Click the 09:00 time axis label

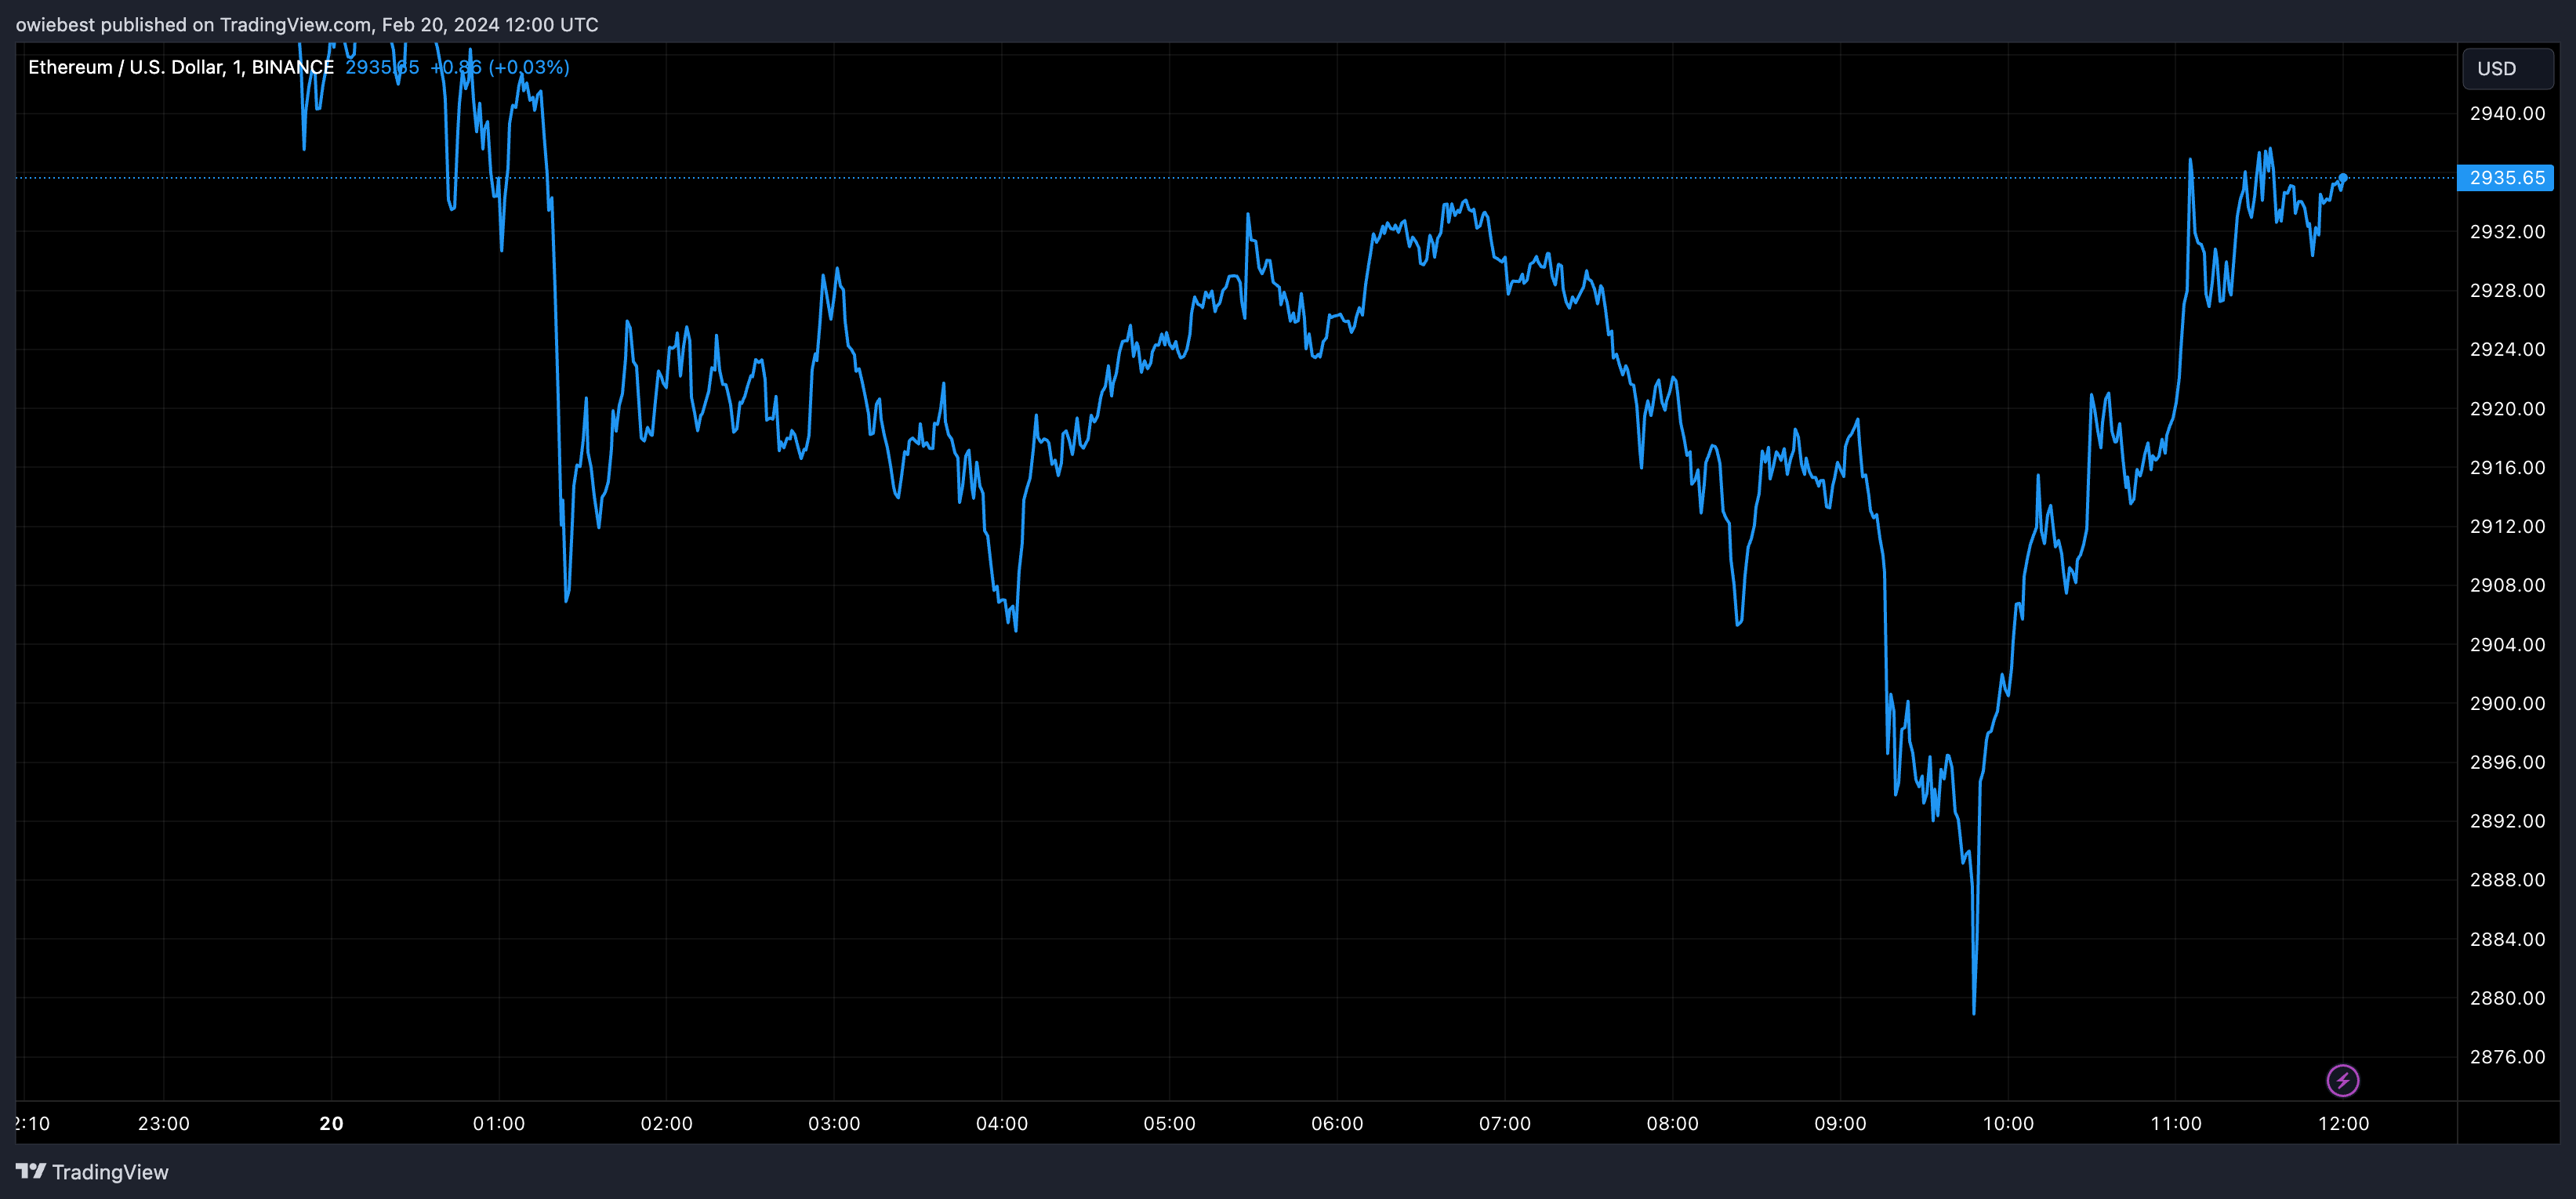pyautogui.click(x=1841, y=1123)
